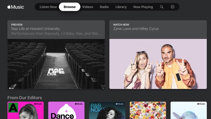Click the 'Zane Lowe and Miley Cyrus' title

click(x=136, y=29)
